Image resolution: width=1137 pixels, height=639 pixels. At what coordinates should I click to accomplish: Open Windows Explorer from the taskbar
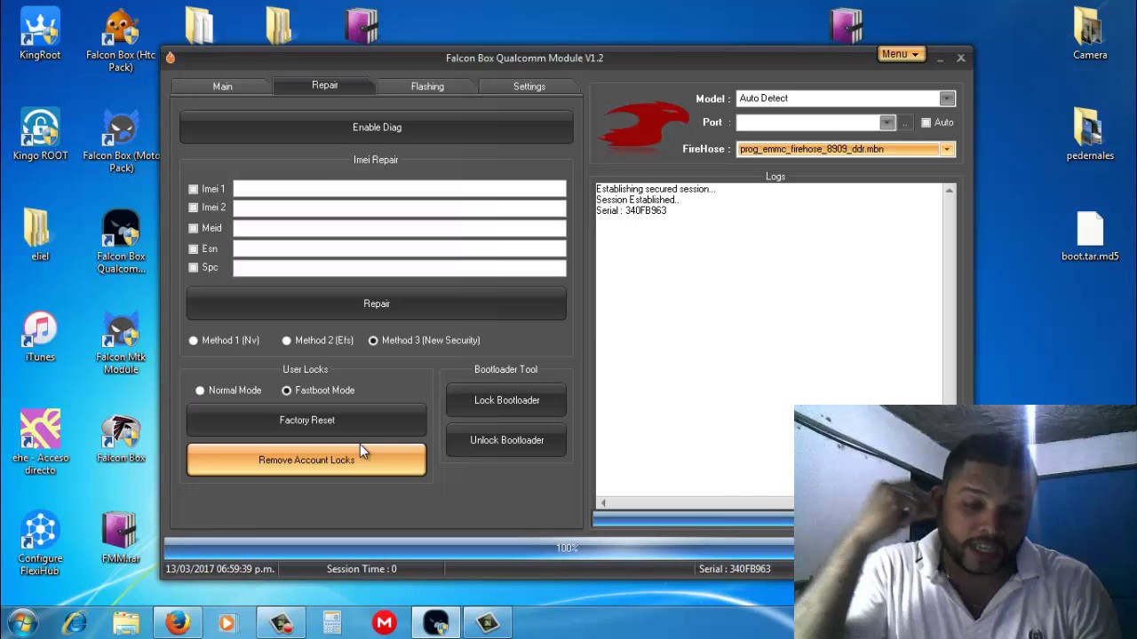point(126,623)
